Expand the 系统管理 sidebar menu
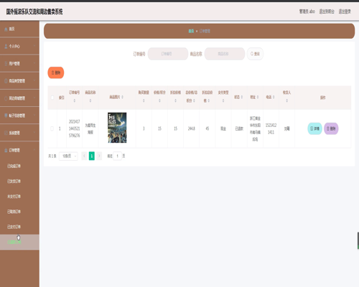Screen dimensions: 359x287 coord(19,133)
